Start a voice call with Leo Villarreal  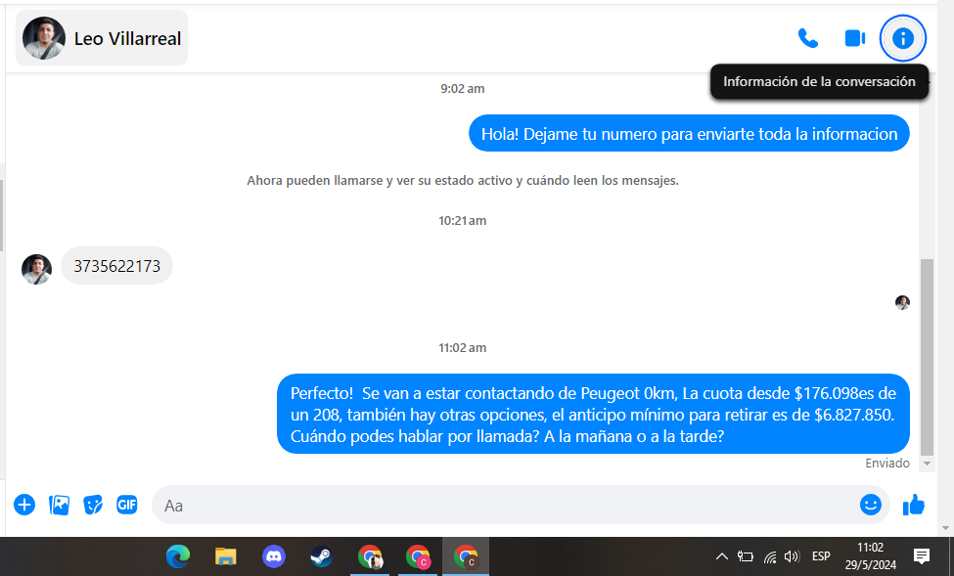point(808,38)
